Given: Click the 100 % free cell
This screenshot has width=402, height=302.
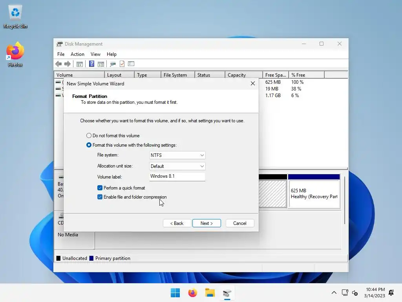Looking at the screenshot, I should tap(298, 82).
